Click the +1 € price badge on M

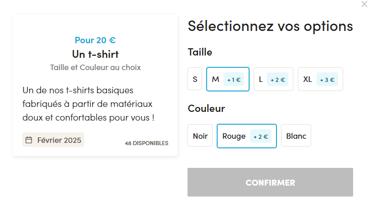pos(234,80)
